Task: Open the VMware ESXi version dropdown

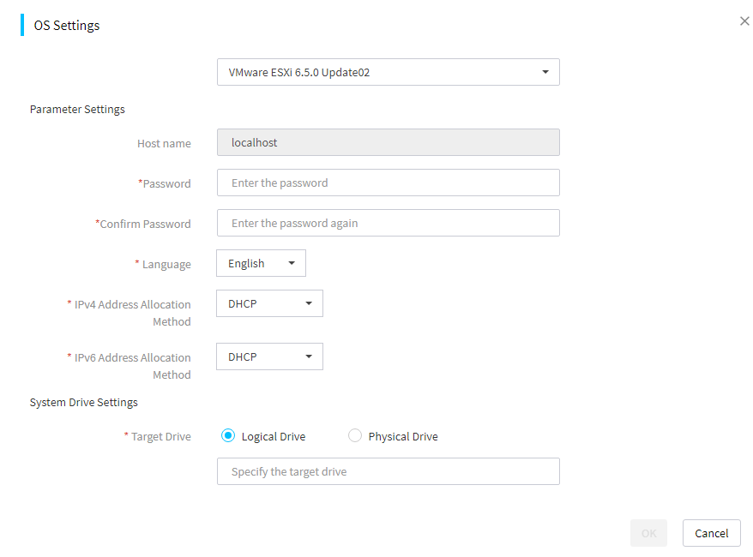Action: click(388, 72)
